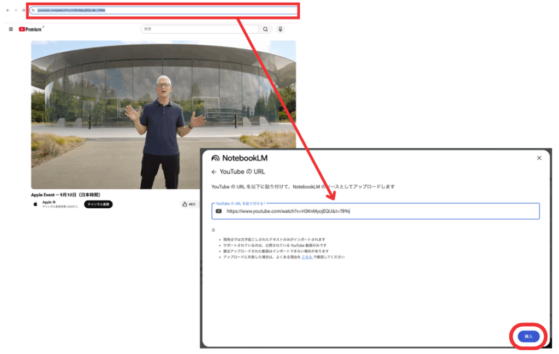Click the browser forward arrow
Viewport: 559px width, 354px height.
click(15, 10)
